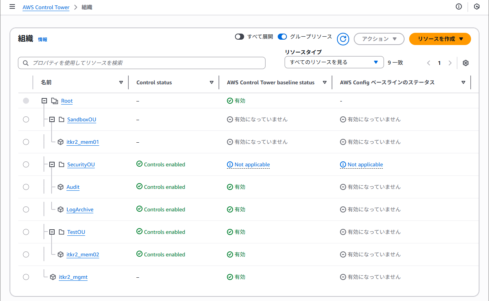Select the itkr2_mem02 radio button
Screen dimensions: 489x301
pyautogui.click(x=26, y=254)
